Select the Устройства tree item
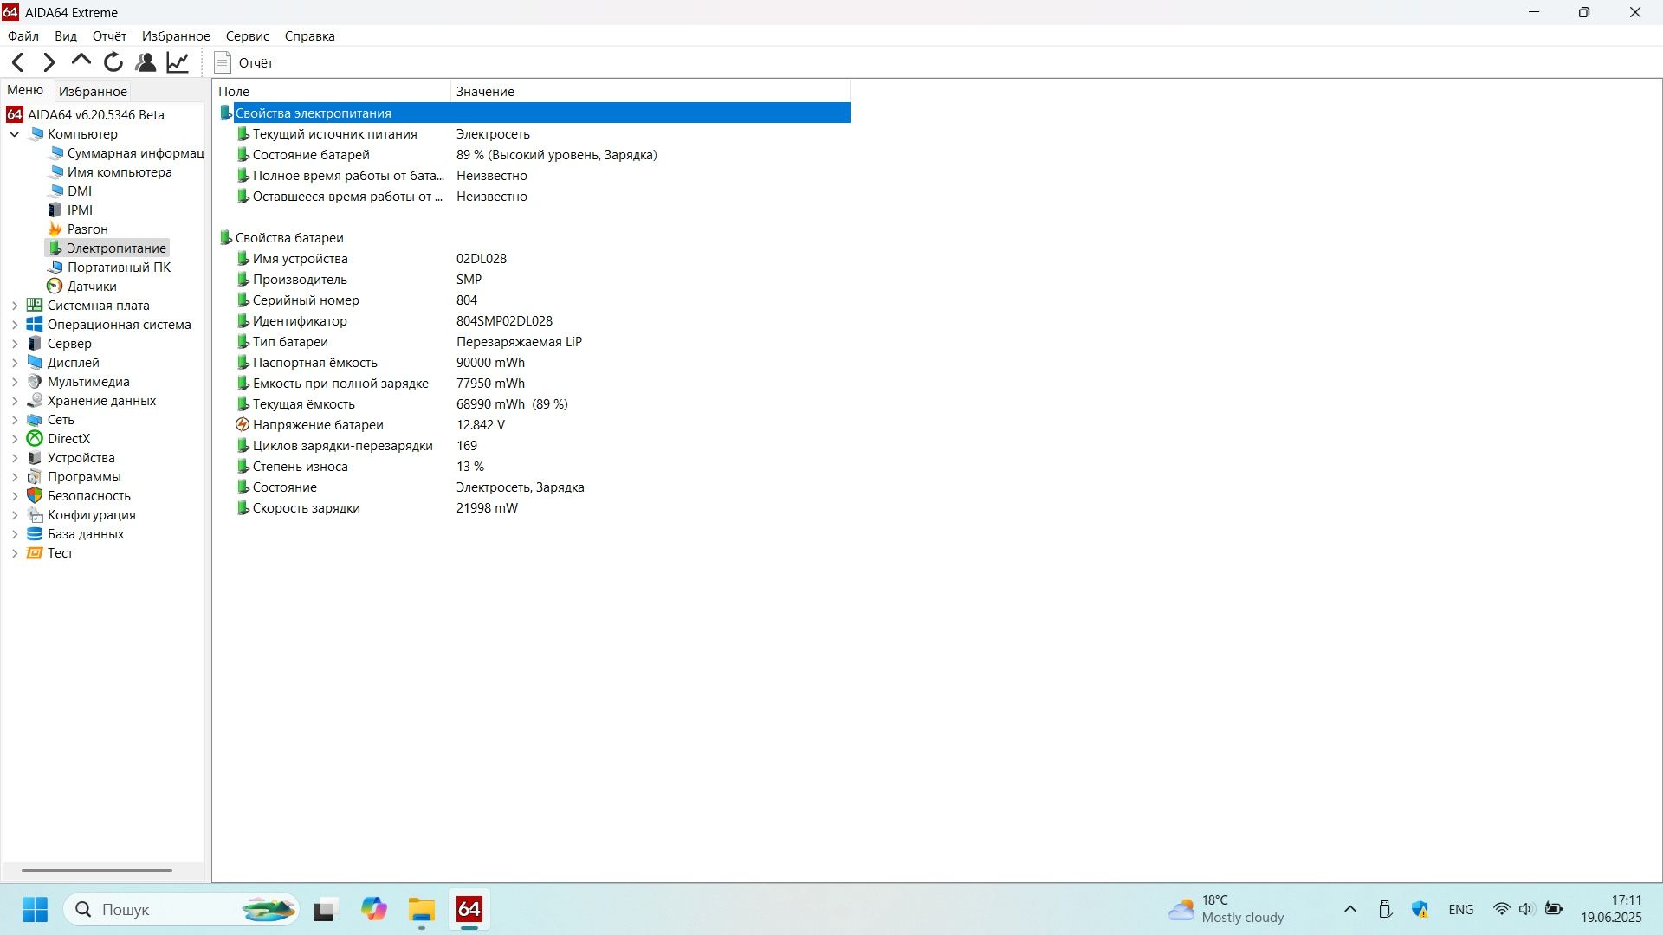The width and height of the screenshot is (1663, 935). click(71, 458)
